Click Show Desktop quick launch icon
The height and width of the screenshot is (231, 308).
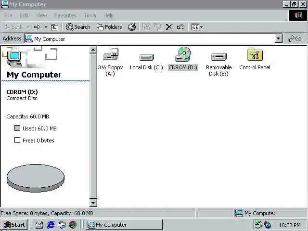pos(39,225)
